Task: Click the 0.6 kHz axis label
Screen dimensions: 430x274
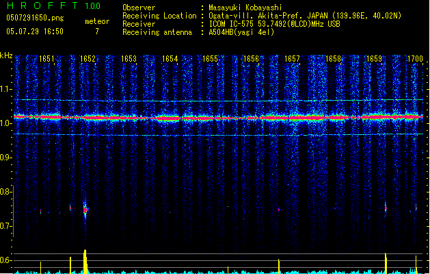Action: (5, 260)
